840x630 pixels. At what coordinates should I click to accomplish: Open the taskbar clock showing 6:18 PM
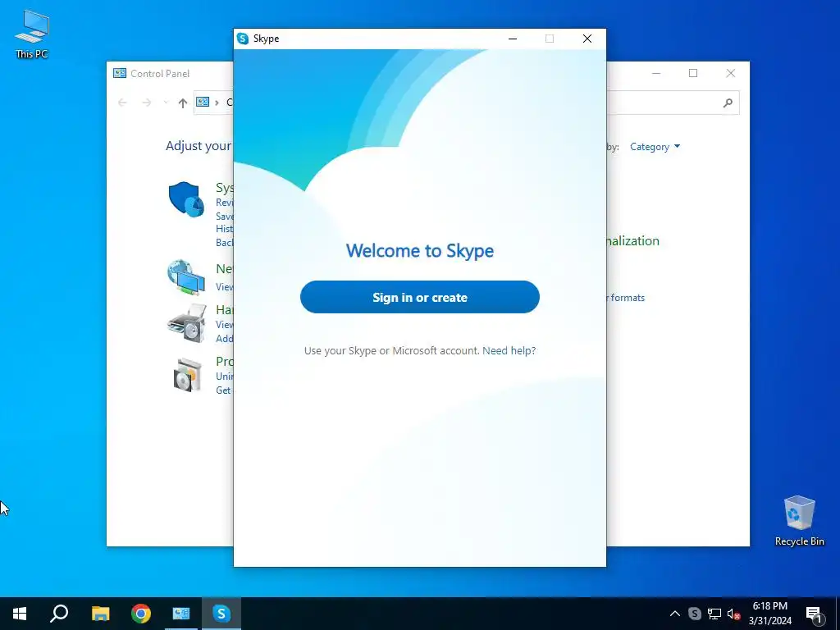769,614
